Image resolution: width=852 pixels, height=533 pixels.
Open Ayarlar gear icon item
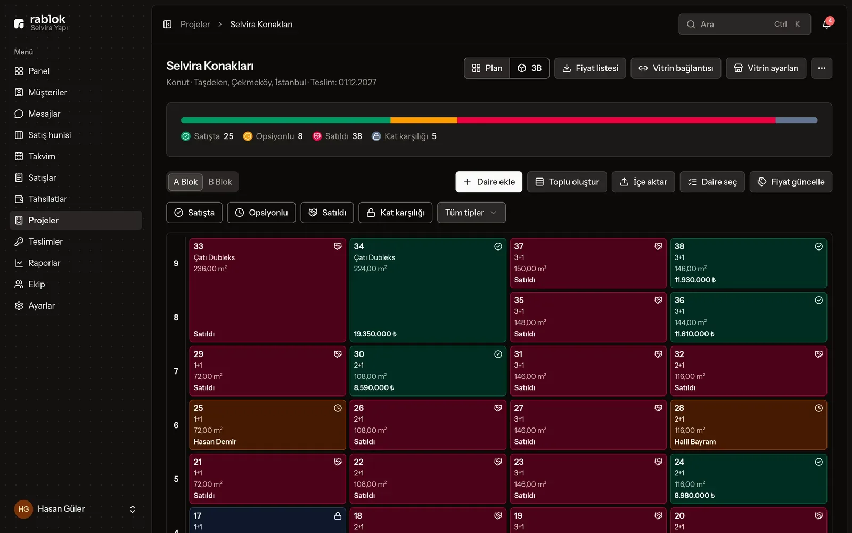click(19, 305)
